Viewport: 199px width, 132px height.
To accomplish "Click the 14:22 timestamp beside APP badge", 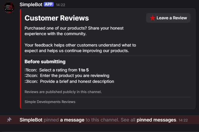I will (61, 5).
